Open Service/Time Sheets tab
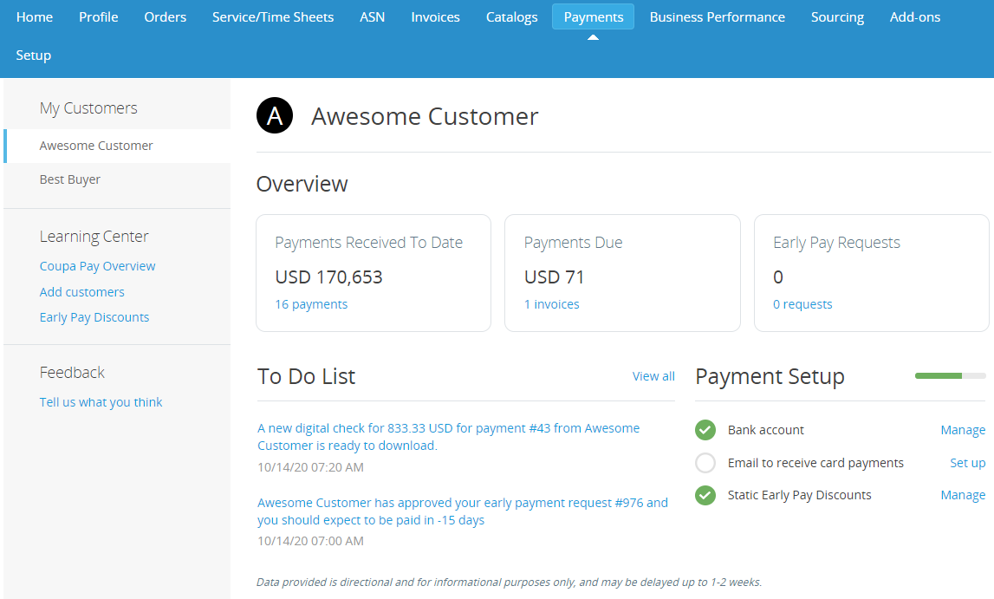Viewport: 994px width, 599px height. (x=273, y=17)
